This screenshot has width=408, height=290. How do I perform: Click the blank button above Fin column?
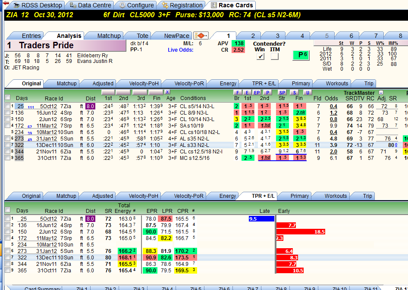(156, 92)
